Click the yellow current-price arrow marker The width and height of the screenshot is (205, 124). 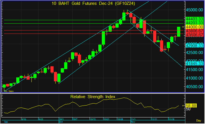(x=183, y=27)
